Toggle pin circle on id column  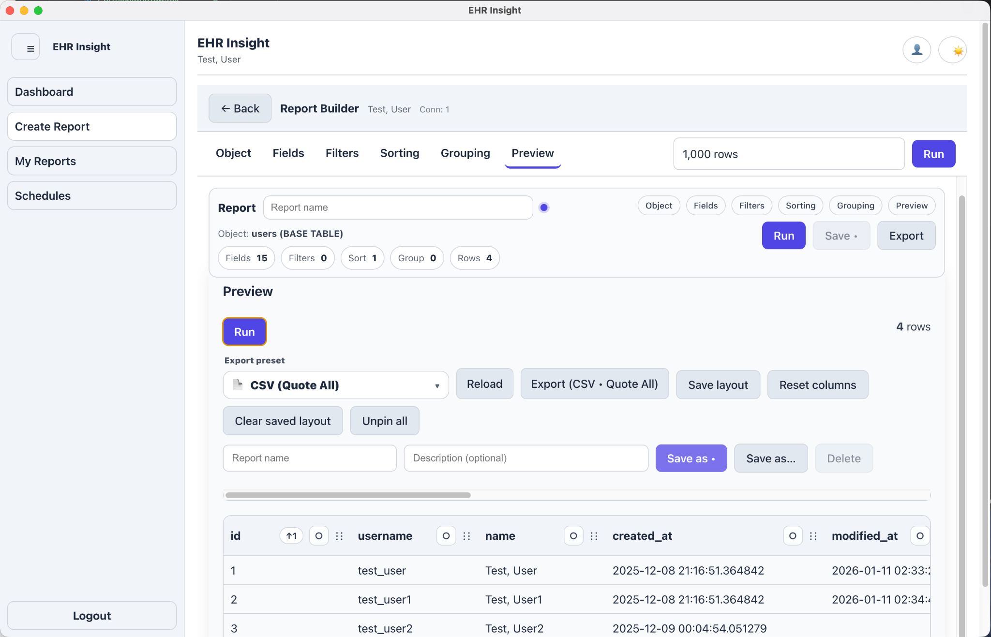319,536
